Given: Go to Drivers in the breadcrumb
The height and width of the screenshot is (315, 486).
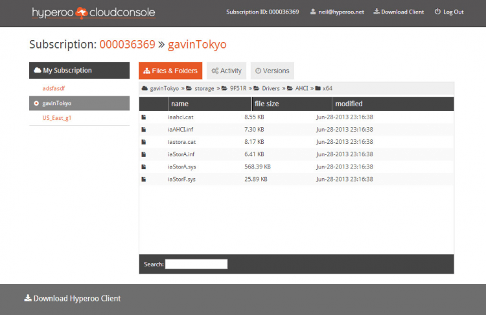Looking at the screenshot, I should tap(271, 88).
